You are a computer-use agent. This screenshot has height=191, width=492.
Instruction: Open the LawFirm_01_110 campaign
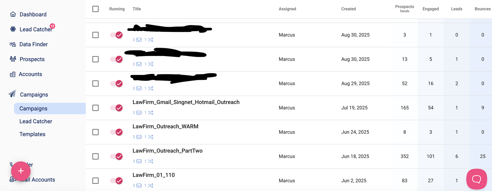(153, 175)
